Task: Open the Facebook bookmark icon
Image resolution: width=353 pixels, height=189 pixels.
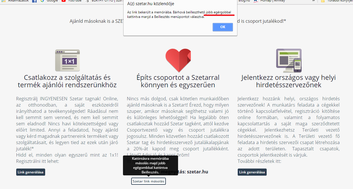Action: pos(34,1)
